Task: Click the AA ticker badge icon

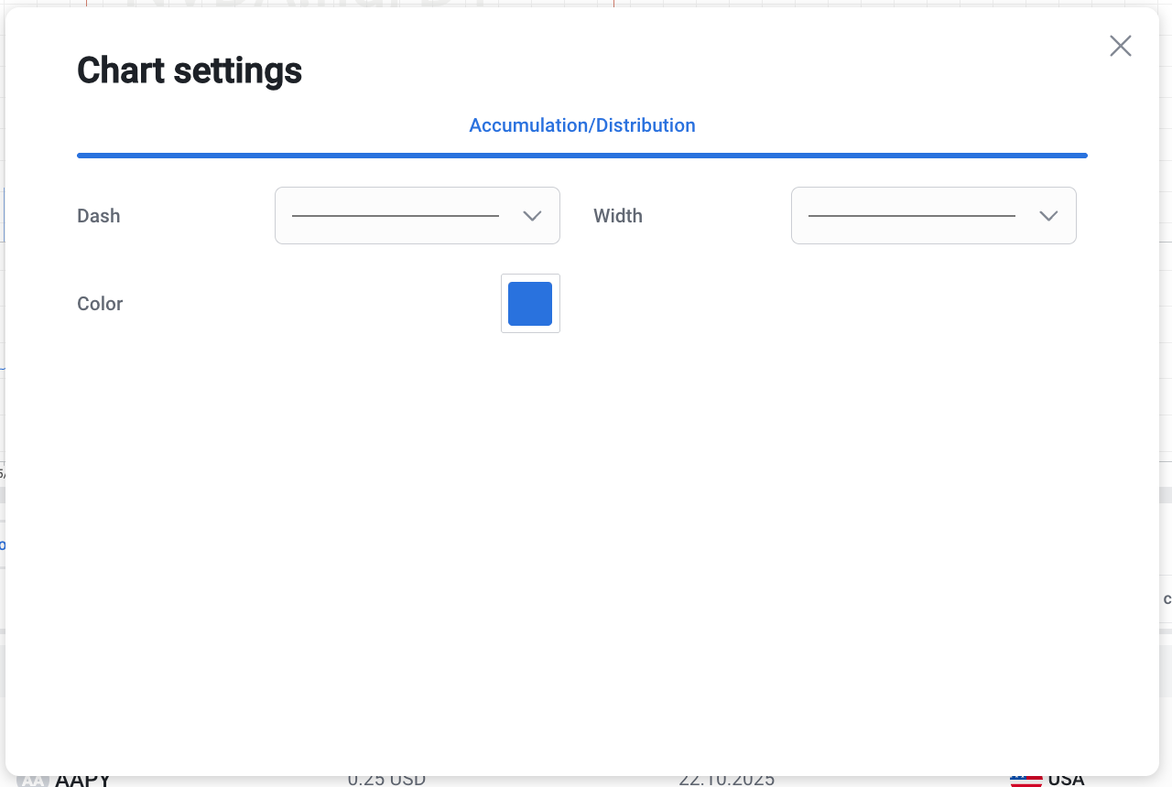Action: [x=33, y=781]
